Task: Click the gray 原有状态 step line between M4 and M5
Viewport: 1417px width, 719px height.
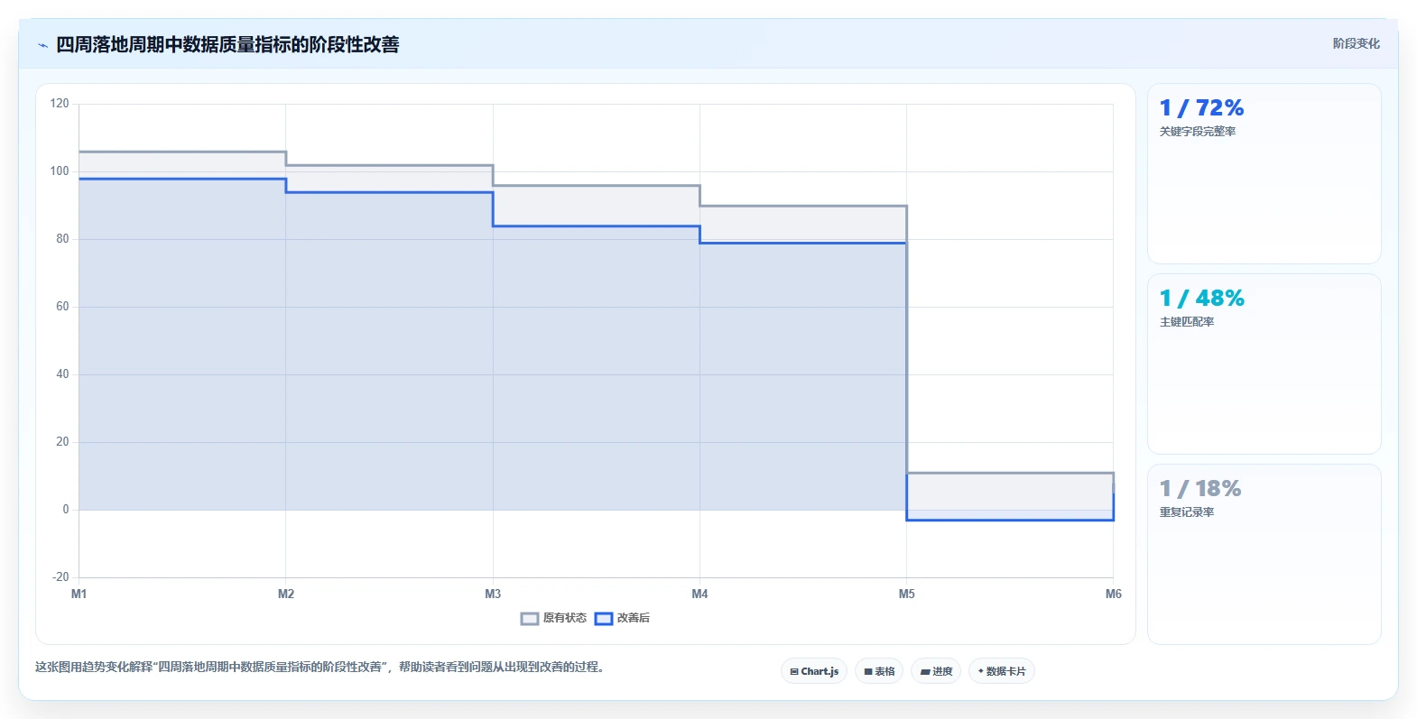Action: coord(803,207)
